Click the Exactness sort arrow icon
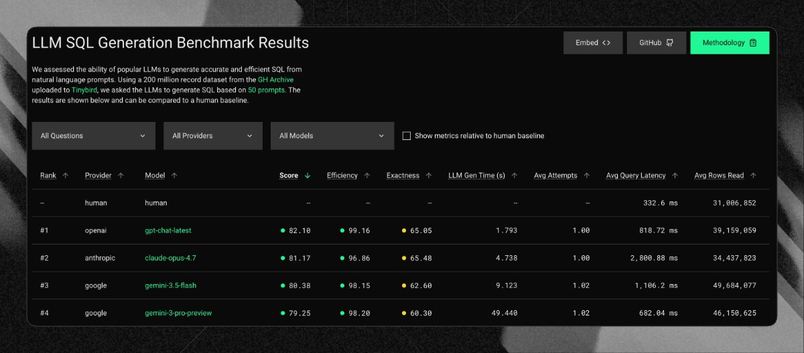804x353 pixels. tap(429, 175)
